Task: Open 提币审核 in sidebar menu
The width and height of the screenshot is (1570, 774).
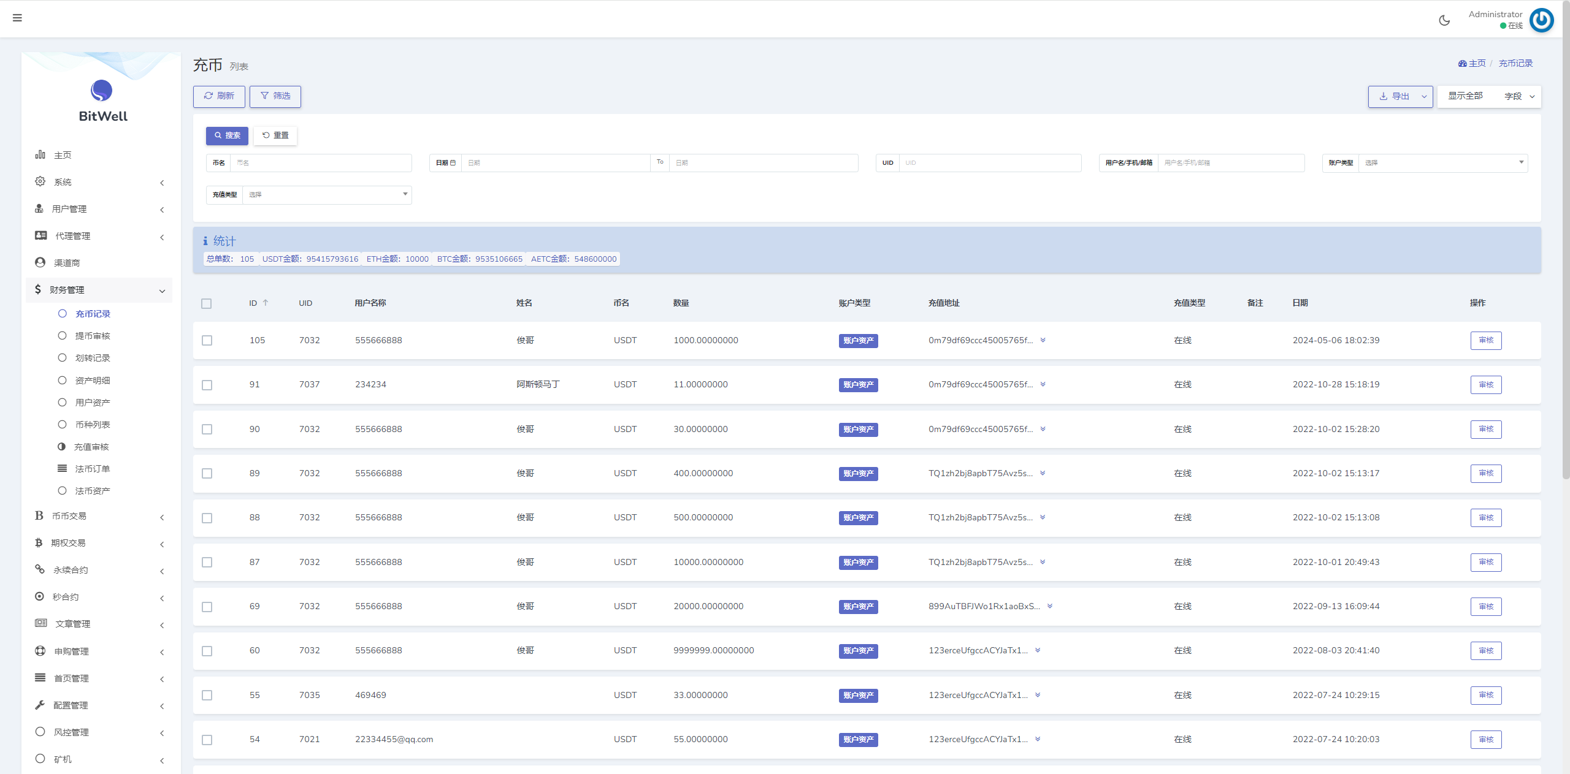Action: click(93, 336)
